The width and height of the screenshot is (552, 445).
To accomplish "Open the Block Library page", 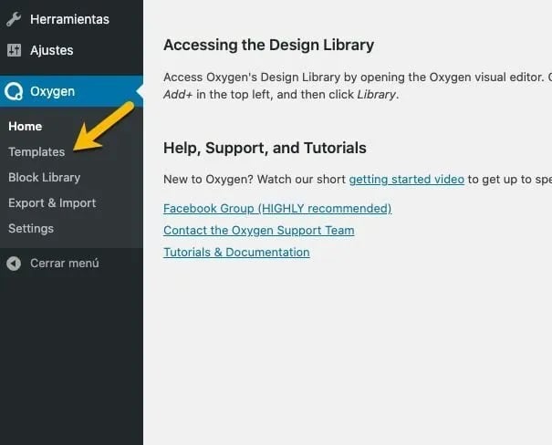I will (44, 177).
